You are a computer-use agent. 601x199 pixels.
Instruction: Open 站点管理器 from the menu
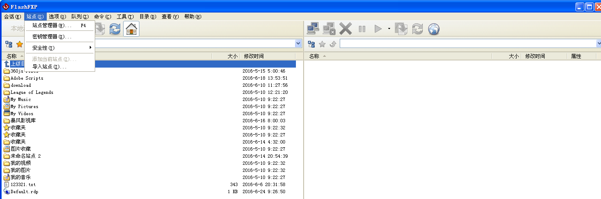[x=52, y=25]
